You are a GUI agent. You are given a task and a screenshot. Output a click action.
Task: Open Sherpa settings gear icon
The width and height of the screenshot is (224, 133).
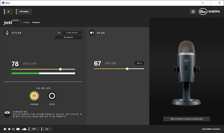[193, 11]
